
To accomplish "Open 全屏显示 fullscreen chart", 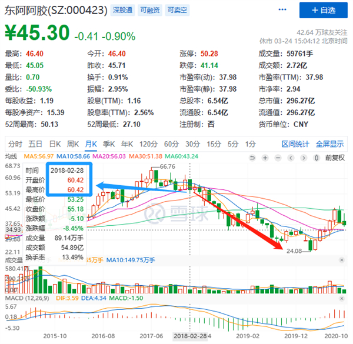I will click(x=330, y=144).
